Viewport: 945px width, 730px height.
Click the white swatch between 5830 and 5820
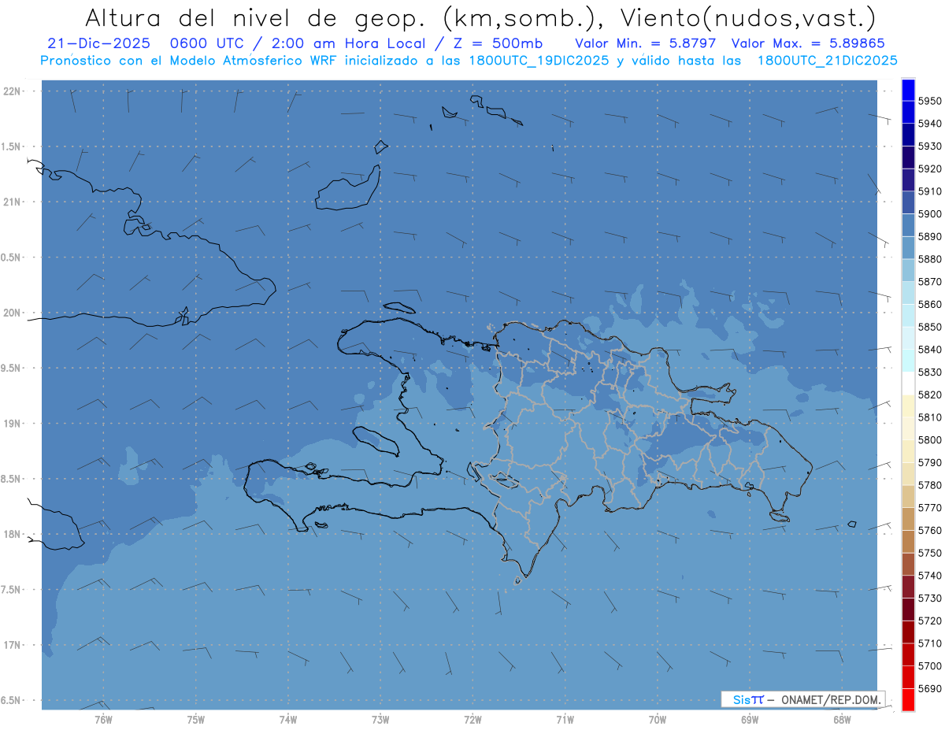coord(908,384)
